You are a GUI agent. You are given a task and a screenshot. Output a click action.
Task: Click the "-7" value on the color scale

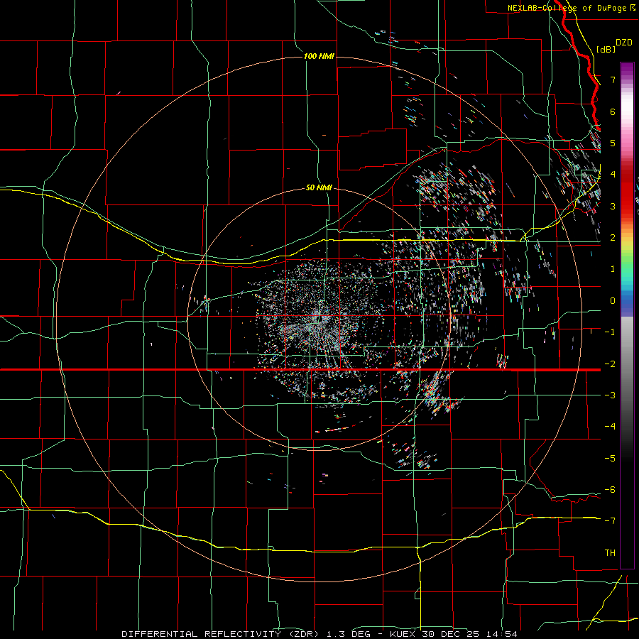610,521
